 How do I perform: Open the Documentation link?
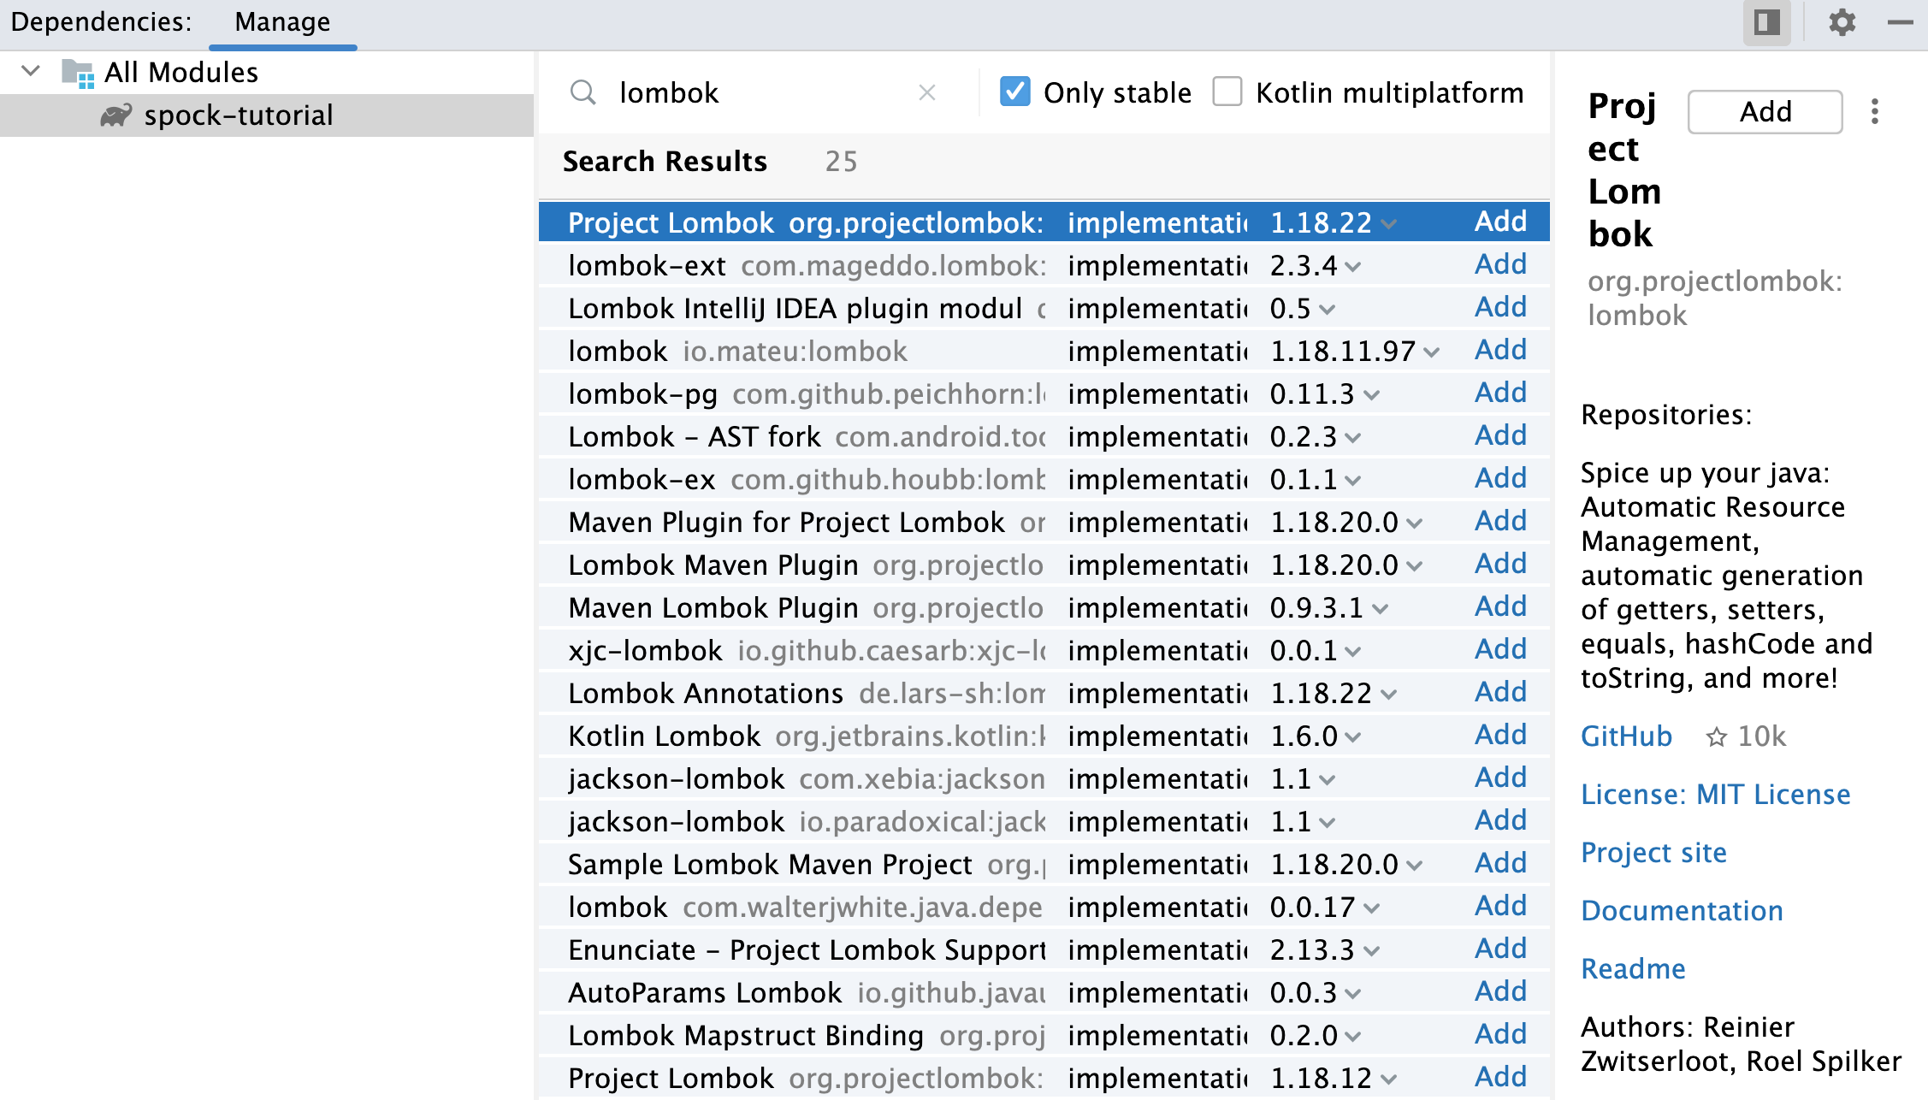pos(1682,911)
